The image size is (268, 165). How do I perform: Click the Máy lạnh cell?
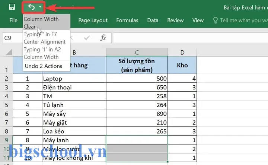tap(74, 140)
